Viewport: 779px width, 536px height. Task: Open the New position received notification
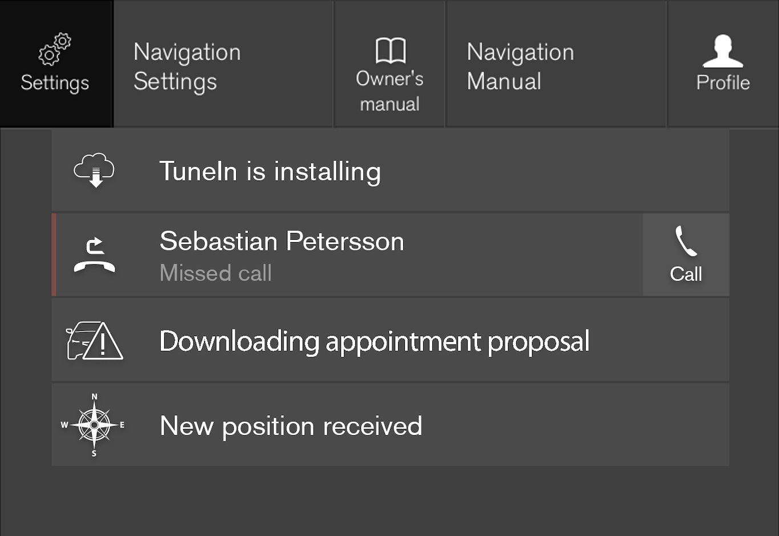291,426
